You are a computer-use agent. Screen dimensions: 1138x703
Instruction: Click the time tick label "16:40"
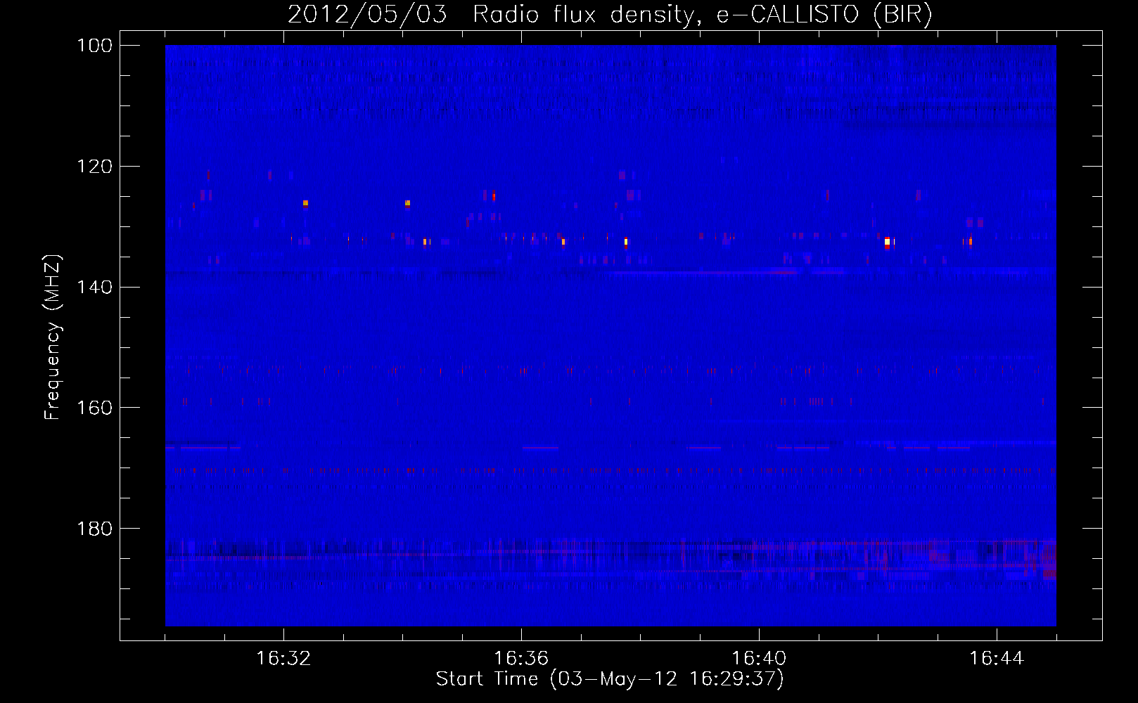point(759,659)
